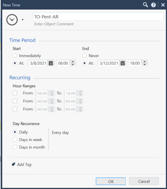The image size is (167, 189).
Task: Click the clock object icon
Action: pyautogui.click(x=12, y=20)
